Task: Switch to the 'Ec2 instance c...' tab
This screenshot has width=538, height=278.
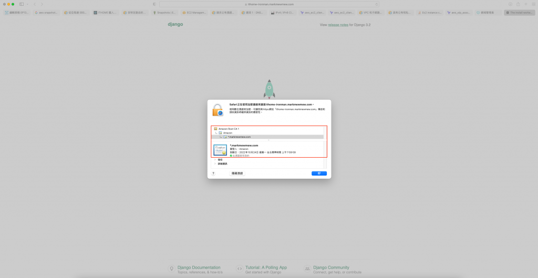Action: (430, 13)
